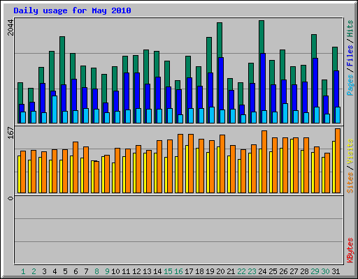The image size is (358, 279).
Task: Click day 4 on the x-axis
Action: pos(55,271)
